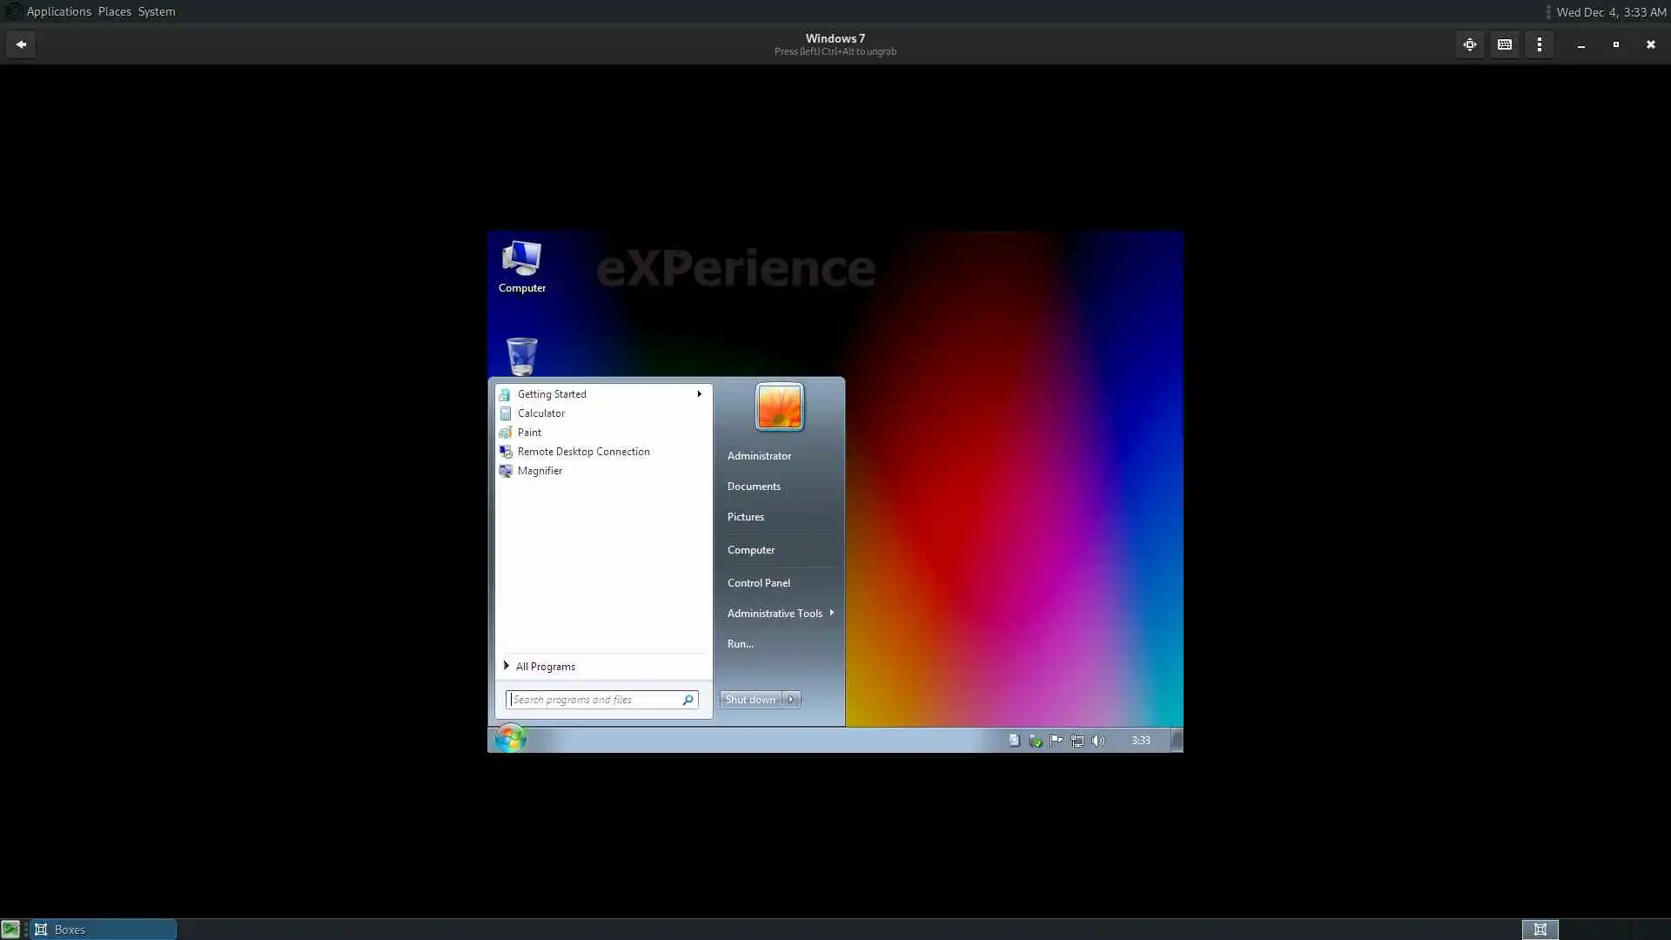Click the user account picture thumbnail
The image size is (1671, 940).
coord(779,406)
